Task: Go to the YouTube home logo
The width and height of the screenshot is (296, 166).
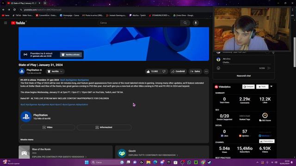Action: (x=18, y=23)
